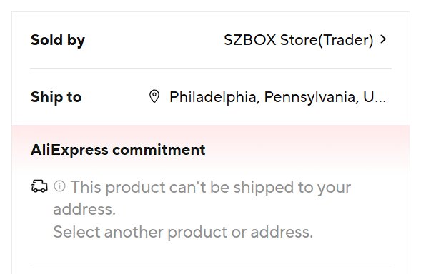
Task: Click the word "Philadelphia" in Ship to
Action: [x=214, y=97]
